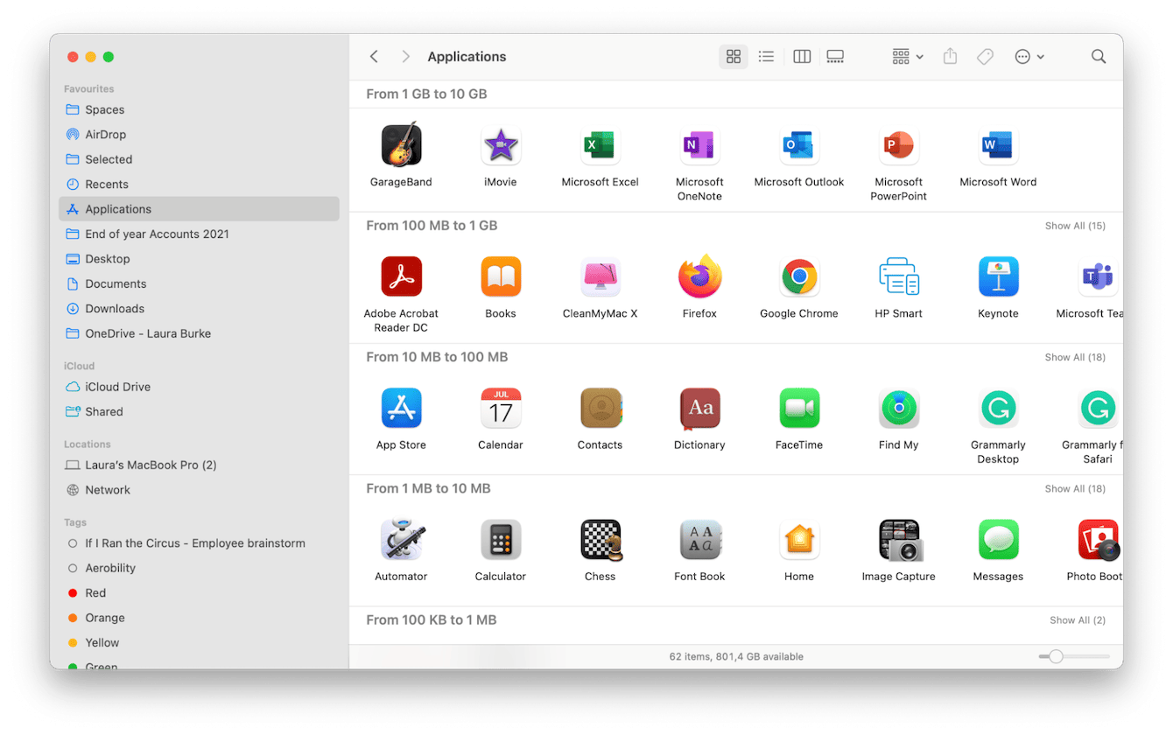
Task: Open Documents in the sidebar
Action: pyautogui.click(x=199, y=284)
